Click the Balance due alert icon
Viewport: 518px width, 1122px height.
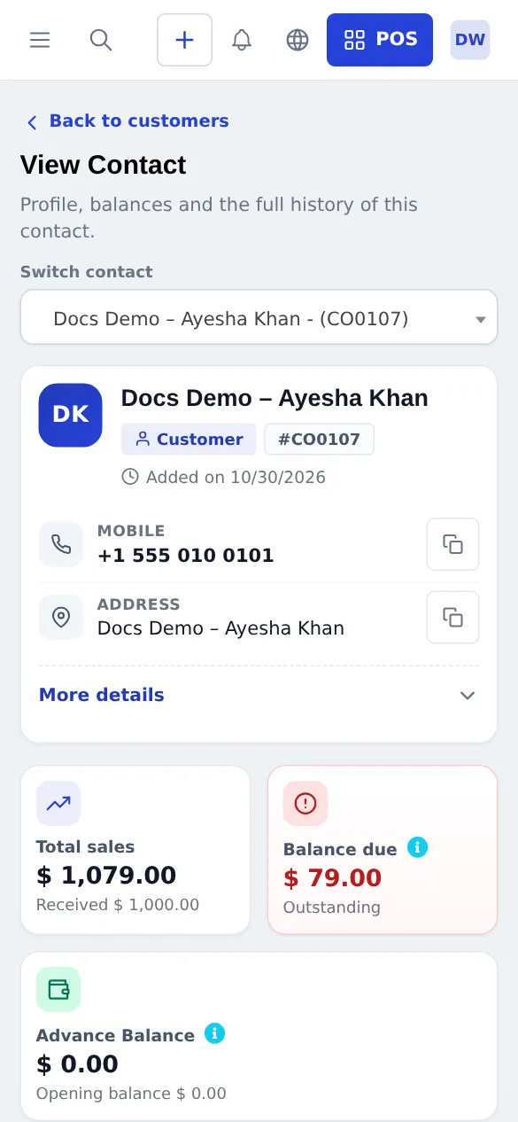pos(305,804)
